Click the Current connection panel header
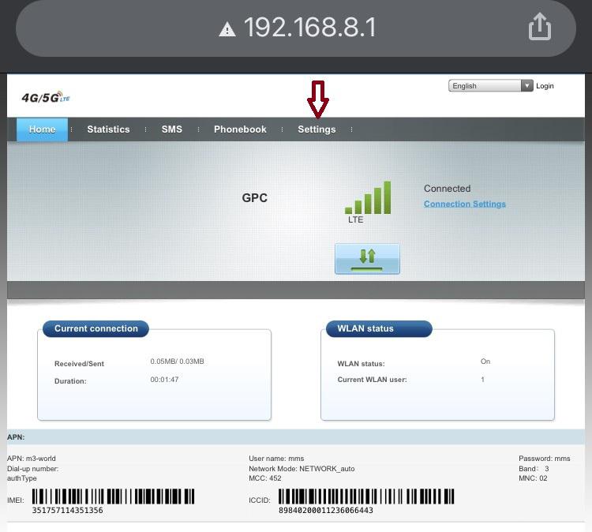 click(96, 328)
